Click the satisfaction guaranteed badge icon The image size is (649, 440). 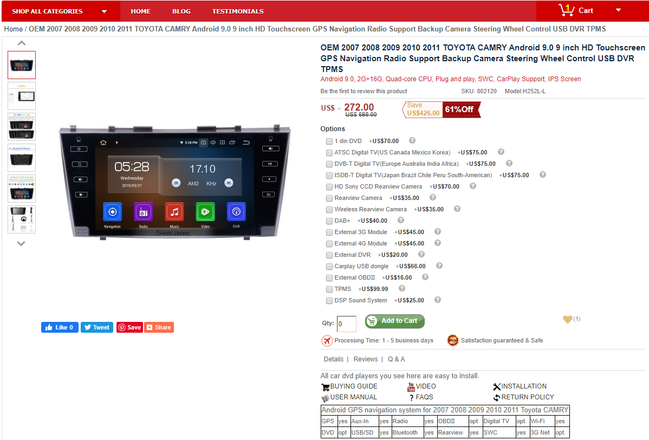tap(453, 341)
